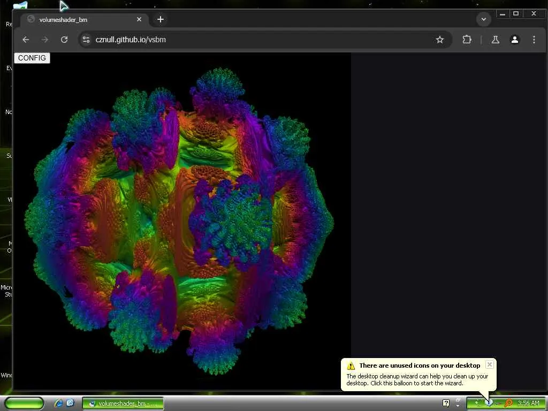
Task: Open site information icon in address bar
Action: click(86, 40)
